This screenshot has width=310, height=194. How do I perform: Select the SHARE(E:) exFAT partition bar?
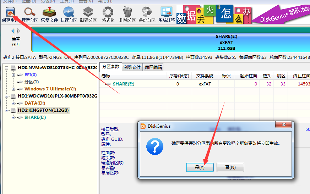pos(170,42)
